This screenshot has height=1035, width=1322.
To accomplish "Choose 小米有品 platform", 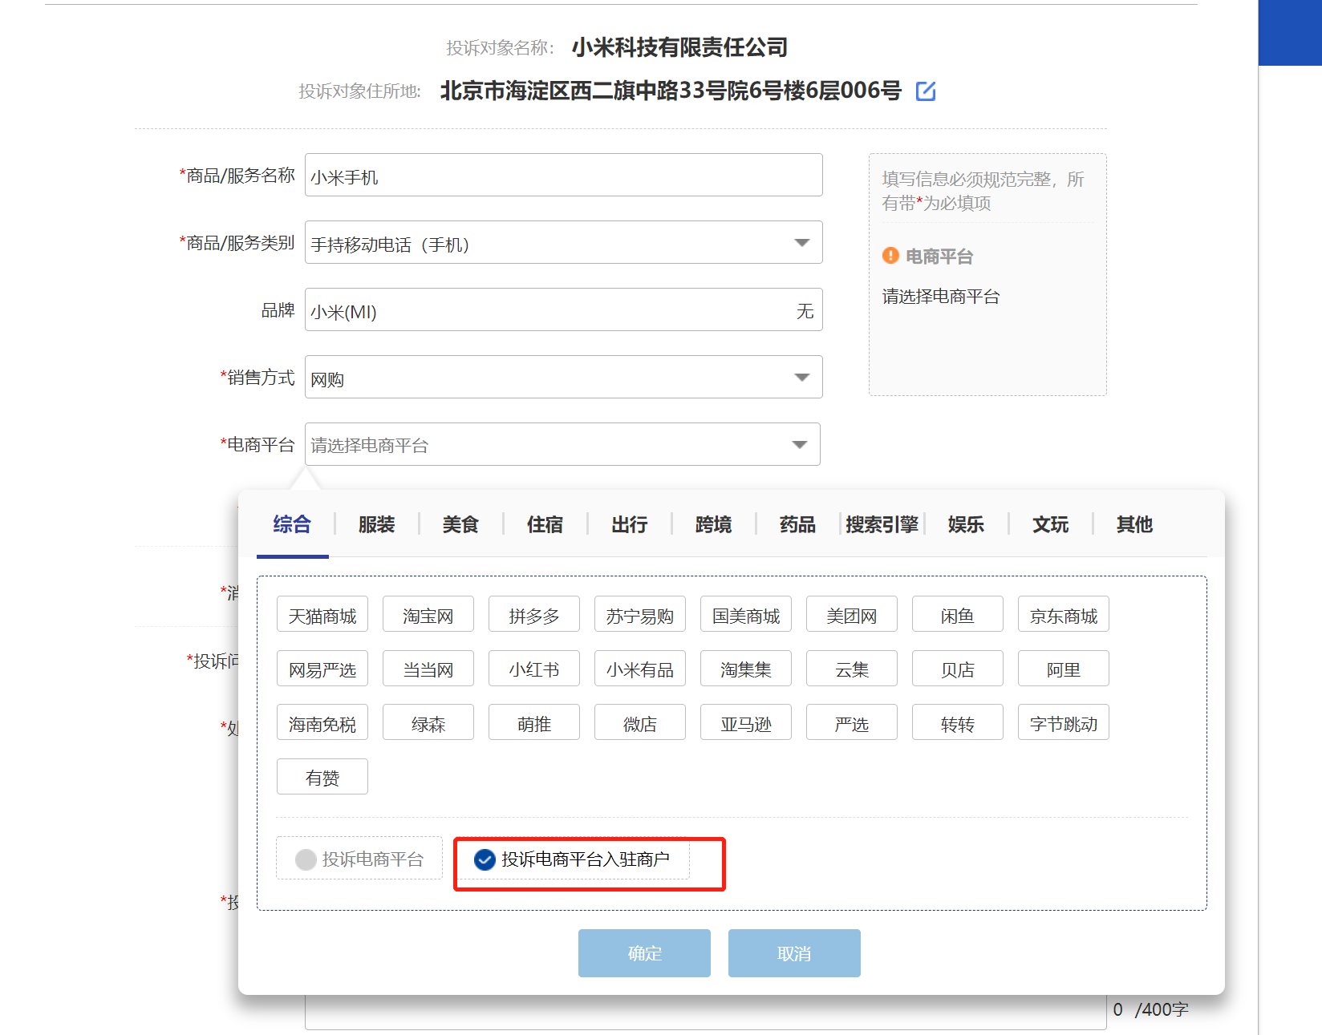I will (640, 669).
